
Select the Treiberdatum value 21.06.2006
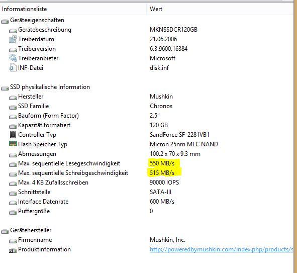click(x=163, y=39)
